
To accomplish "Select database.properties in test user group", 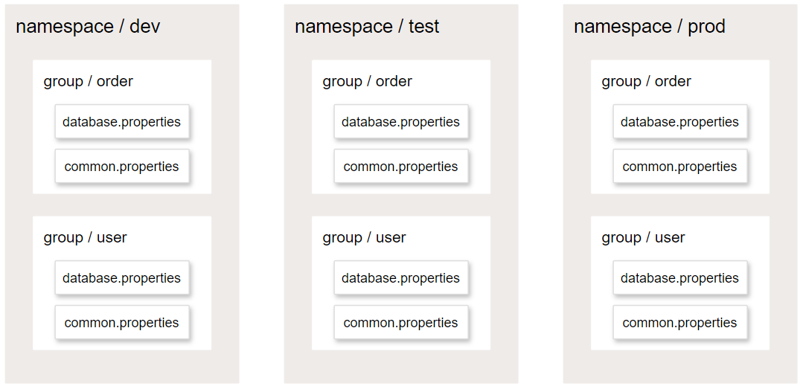I will [x=401, y=278].
